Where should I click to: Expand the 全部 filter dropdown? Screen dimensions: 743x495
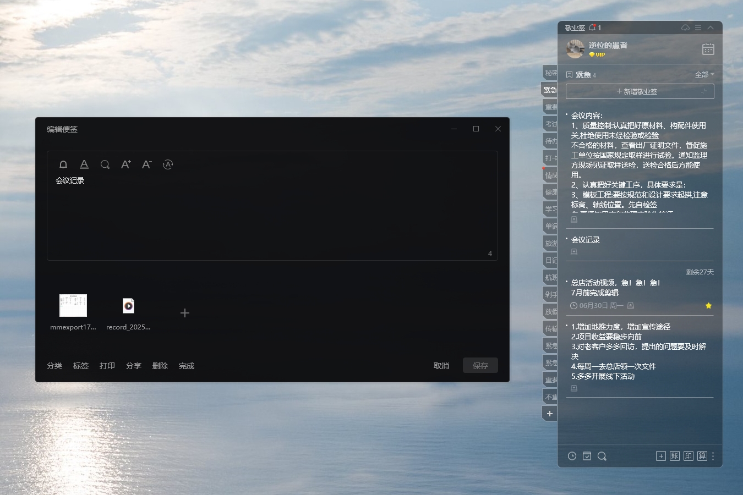[x=704, y=74]
